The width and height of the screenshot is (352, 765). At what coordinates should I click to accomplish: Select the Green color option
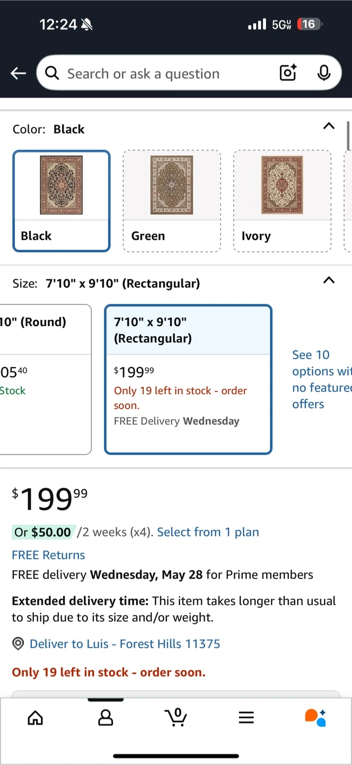click(x=172, y=201)
